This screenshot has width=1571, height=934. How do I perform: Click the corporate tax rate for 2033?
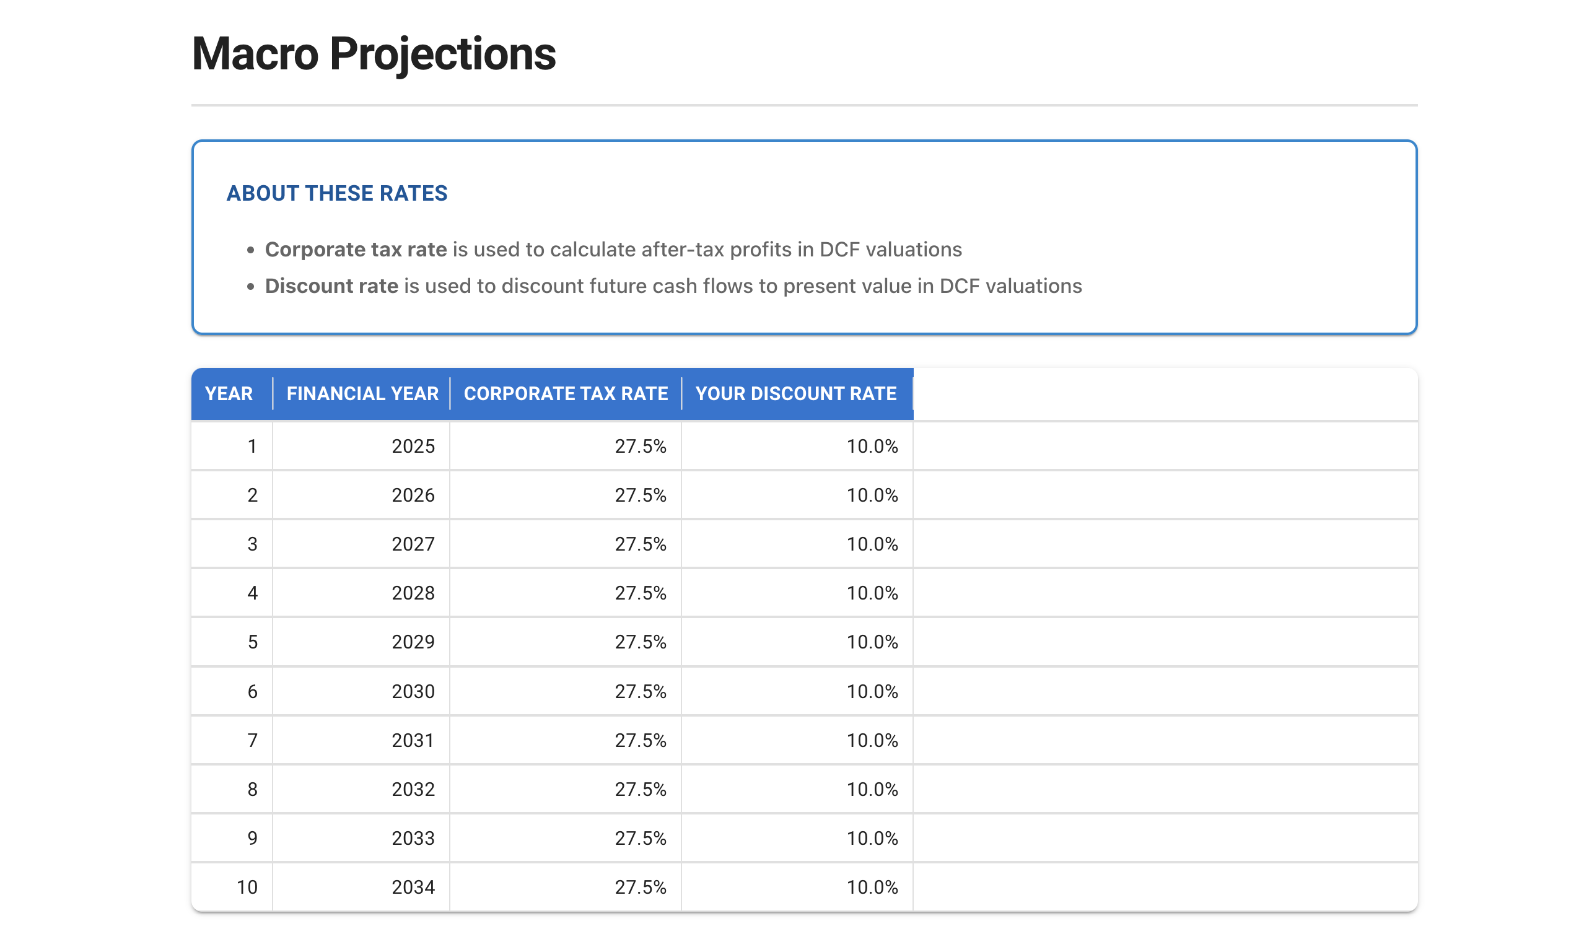pyautogui.click(x=640, y=839)
